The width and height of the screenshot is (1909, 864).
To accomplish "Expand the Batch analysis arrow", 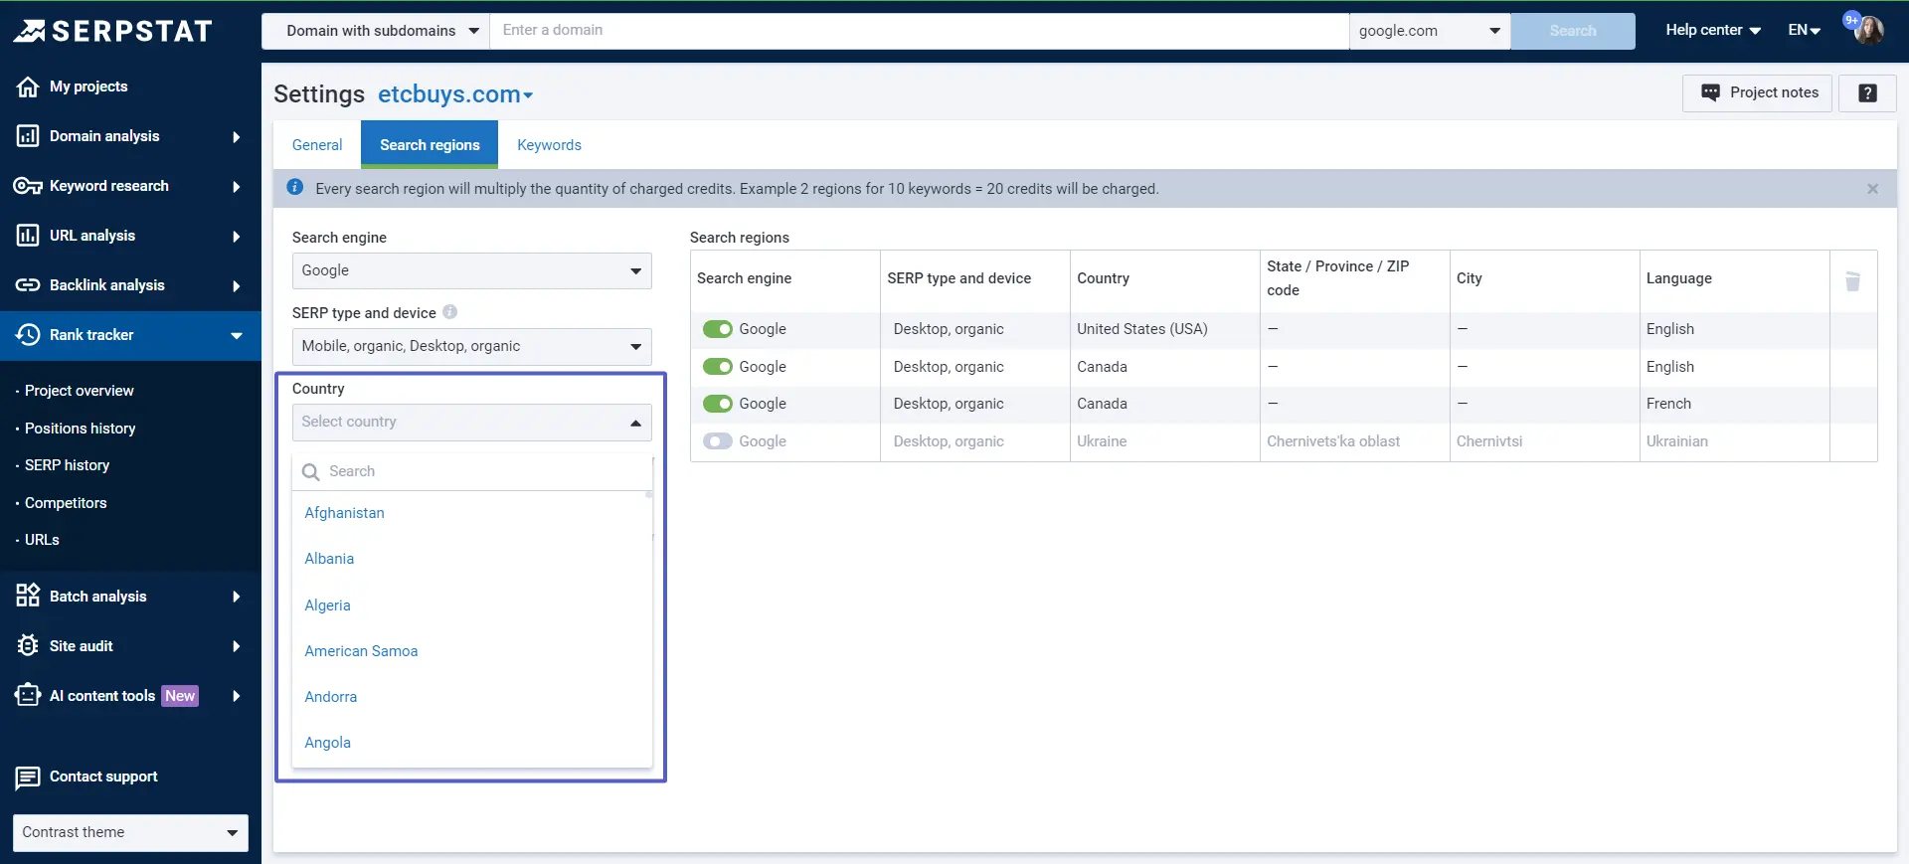I will point(236,597).
